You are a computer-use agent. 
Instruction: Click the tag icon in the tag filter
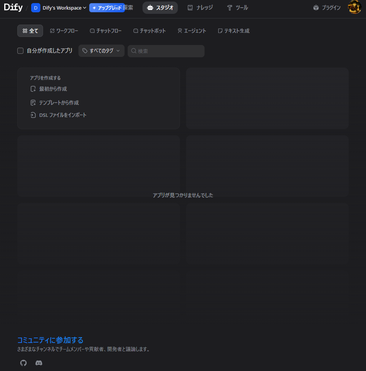85,51
